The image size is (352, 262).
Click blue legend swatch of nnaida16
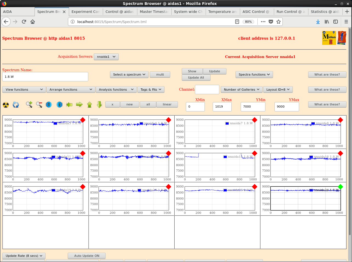click(x=311, y=157)
